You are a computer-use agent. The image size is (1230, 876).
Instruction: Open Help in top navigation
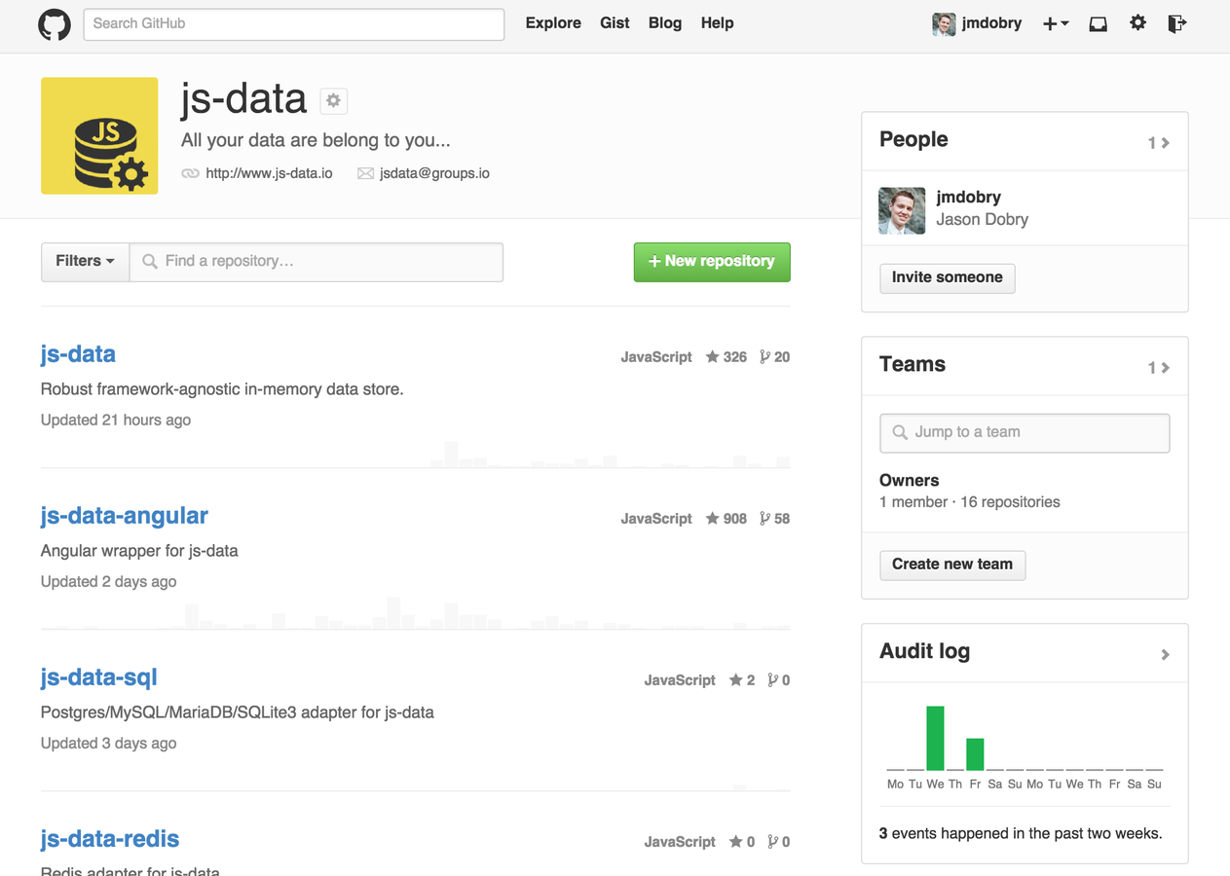[x=717, y=23]
